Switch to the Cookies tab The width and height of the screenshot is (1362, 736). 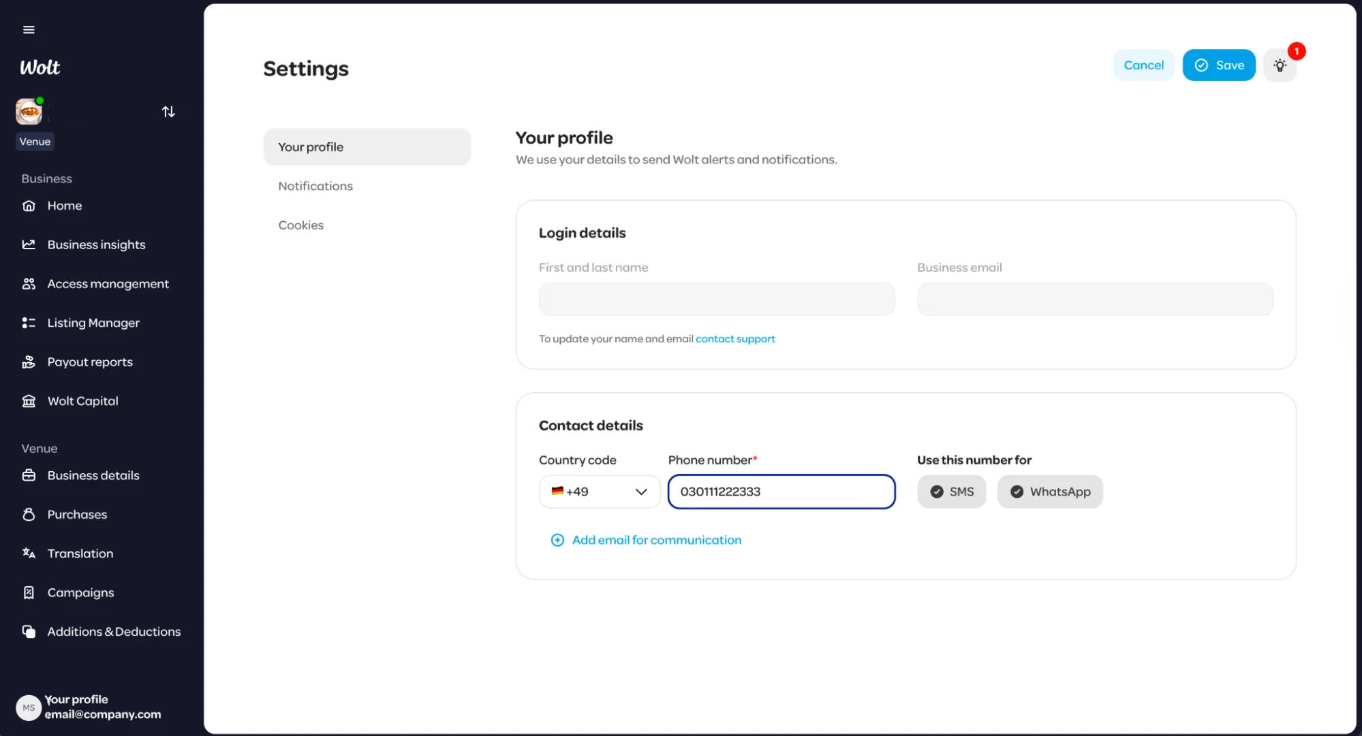tap(300, 225)
